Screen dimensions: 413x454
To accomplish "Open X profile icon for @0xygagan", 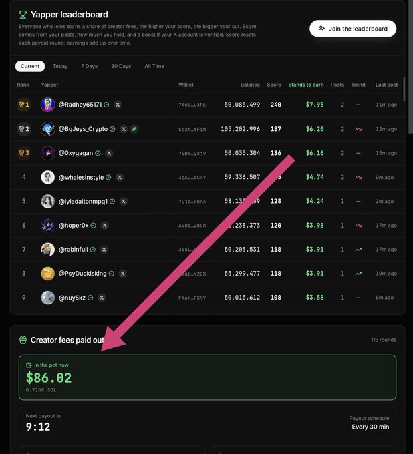I will pyautogui.click(x=109, y=153).
